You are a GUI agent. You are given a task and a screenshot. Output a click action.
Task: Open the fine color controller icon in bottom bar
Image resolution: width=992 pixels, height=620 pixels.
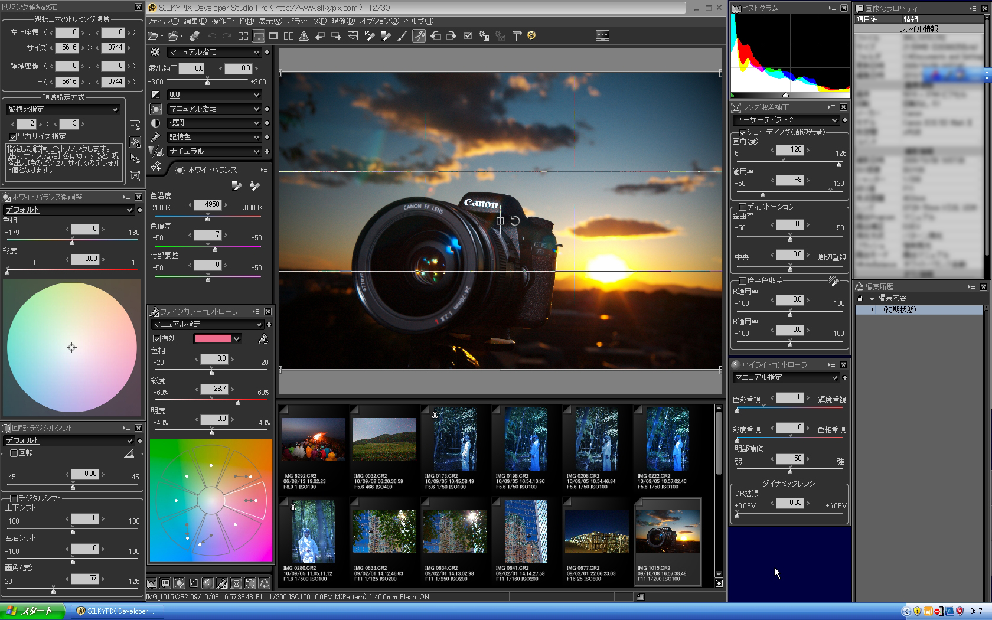tap(222, 583)
